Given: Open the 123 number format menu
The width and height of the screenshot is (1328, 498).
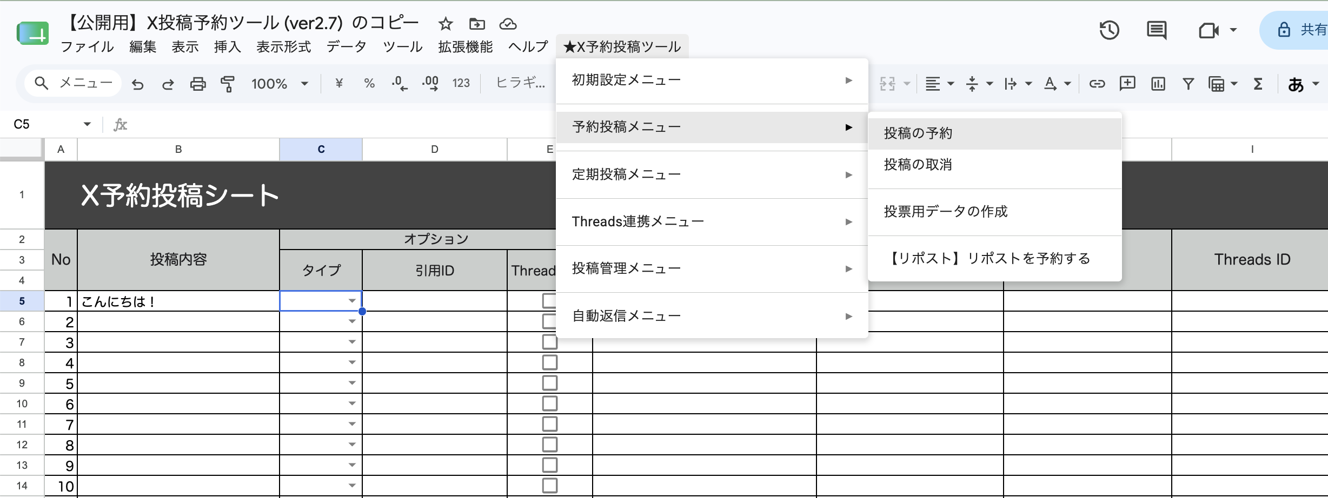Looking at the screenshot, I should click(x=461, y=83).
